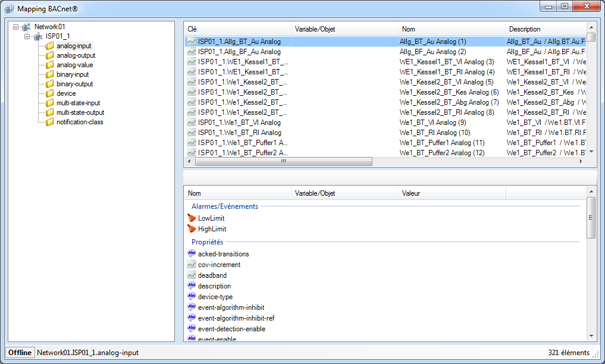Click the cov-increment analog chart icon

click(192, 264)
